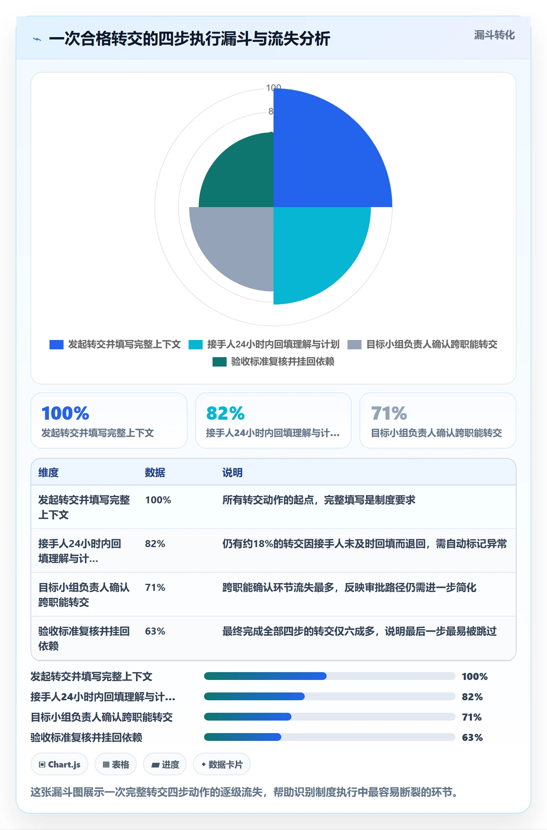Image resolution: width=547 pixels, height=830 pixels.
Task: Open the 100% data card
Action: coord(109,420)
